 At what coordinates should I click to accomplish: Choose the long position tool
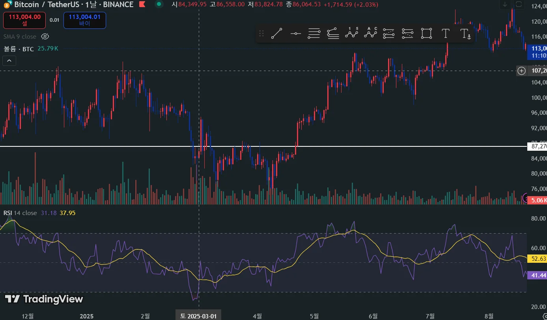[x=389, y=34]
